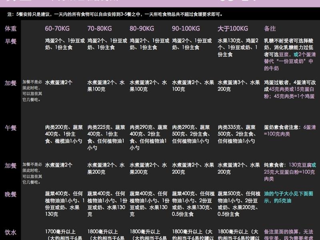The image size is (320, 240).
Task: Select the 90-100KG column header
Action: [x=186, y=29]
